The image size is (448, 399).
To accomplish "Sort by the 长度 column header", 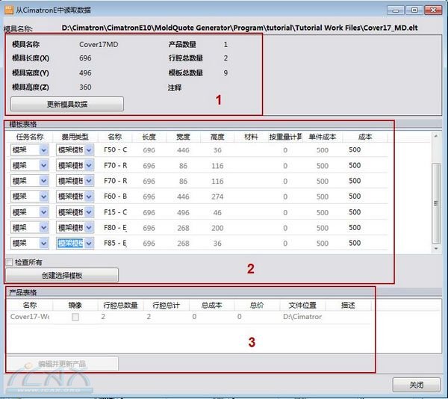I will pyautogui.click(x=149, y=137).
